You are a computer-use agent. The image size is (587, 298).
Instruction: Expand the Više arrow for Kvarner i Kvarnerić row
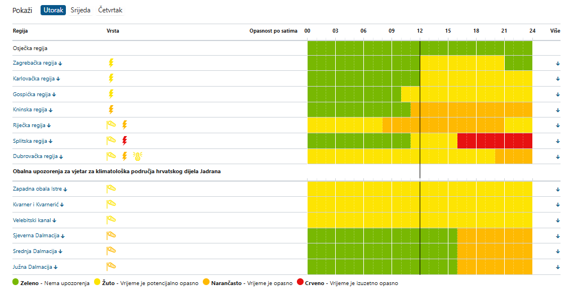pos(558,205)
